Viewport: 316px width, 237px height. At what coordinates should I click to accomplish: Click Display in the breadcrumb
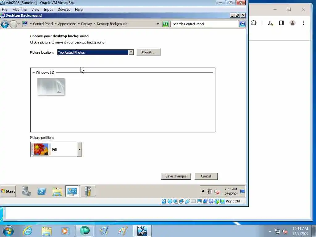click(86, 24)
